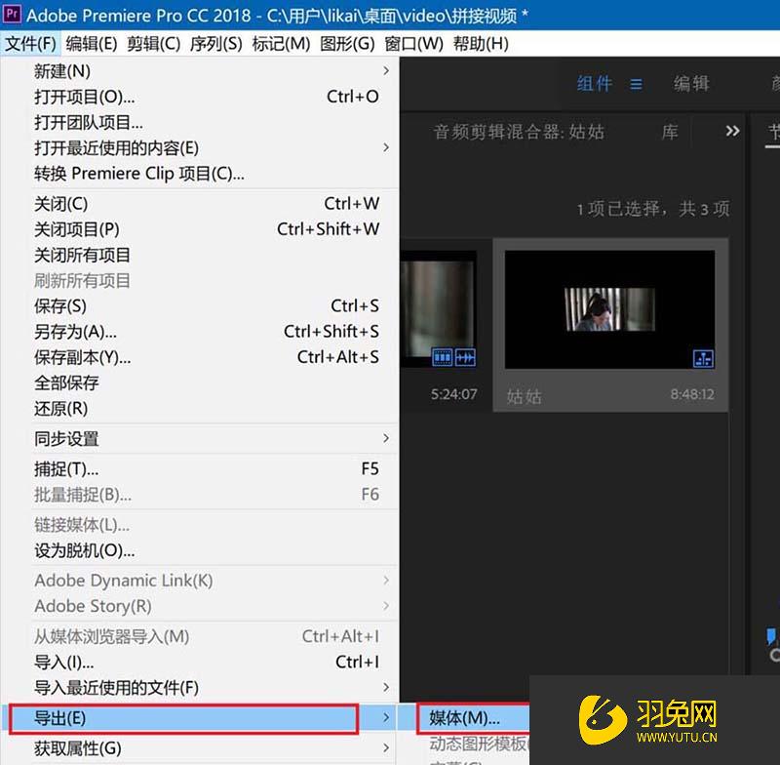This screenshot has width=780, height=765.
Task: Switch to the 组件 workspace
Action: [595, 84]
